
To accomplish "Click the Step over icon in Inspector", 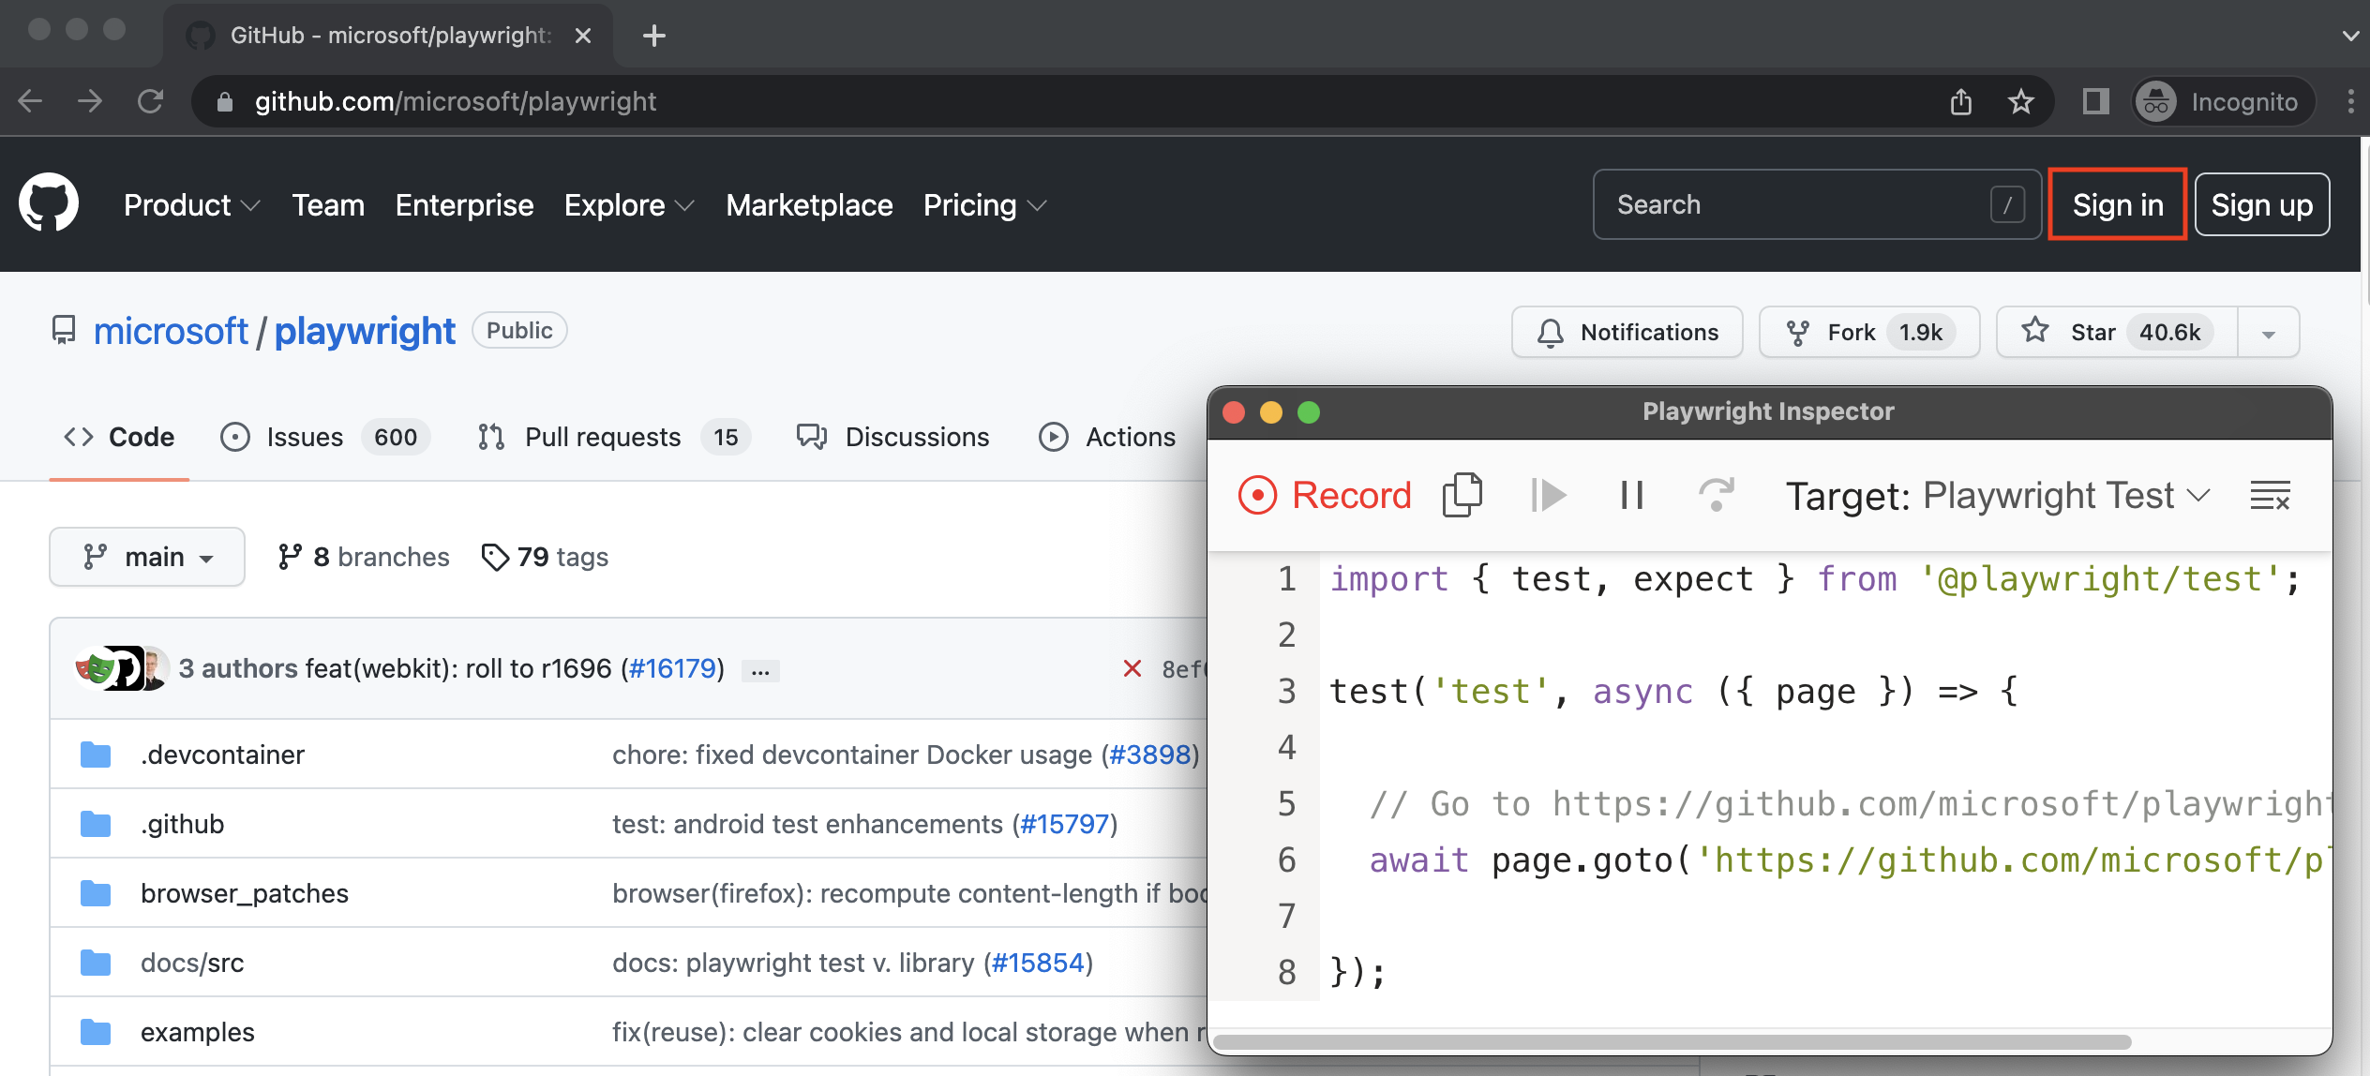I will (x=1717, y=495).
